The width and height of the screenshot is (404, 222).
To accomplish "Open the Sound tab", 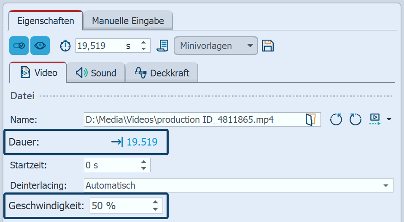I will [96, 73].
